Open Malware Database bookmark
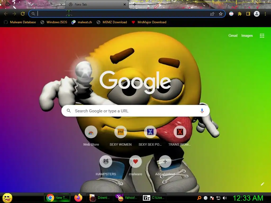The width and height of the screenshot is (271, 203). 20,22
